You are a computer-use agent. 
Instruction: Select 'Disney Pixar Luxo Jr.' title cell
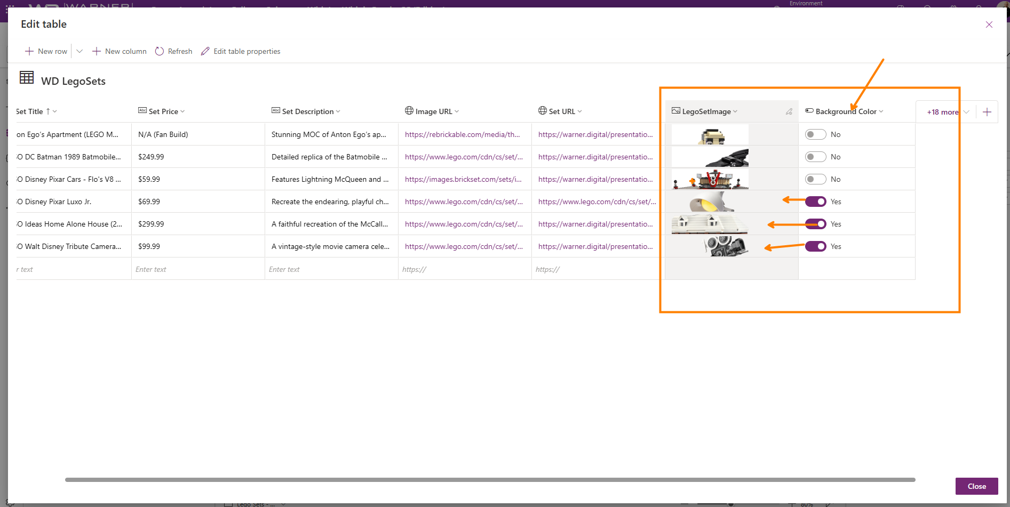(74, 202)
